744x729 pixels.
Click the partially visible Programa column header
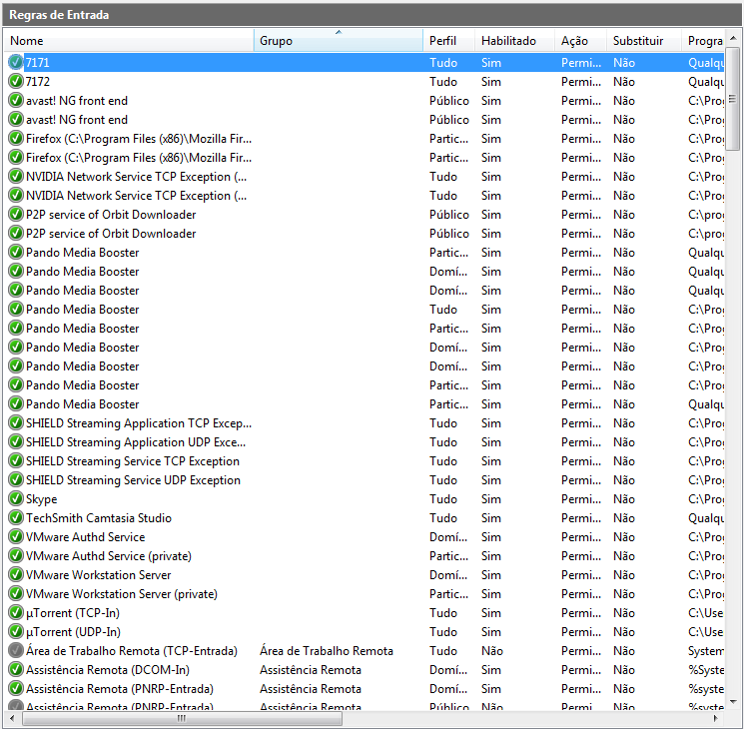[704, 41]
